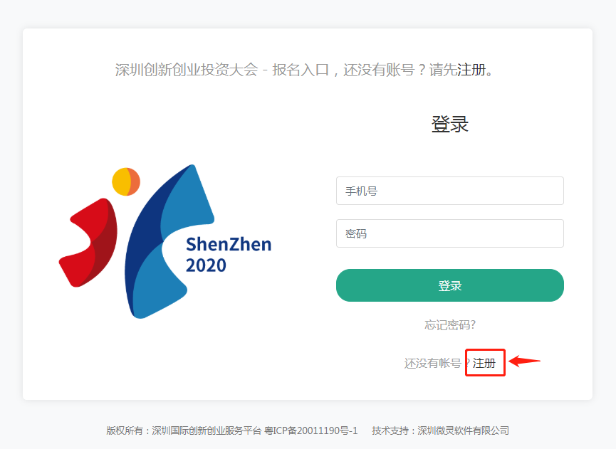616x449 pixels.
Task: Open the 忘记密码? link
Action: tap(449, 324)
